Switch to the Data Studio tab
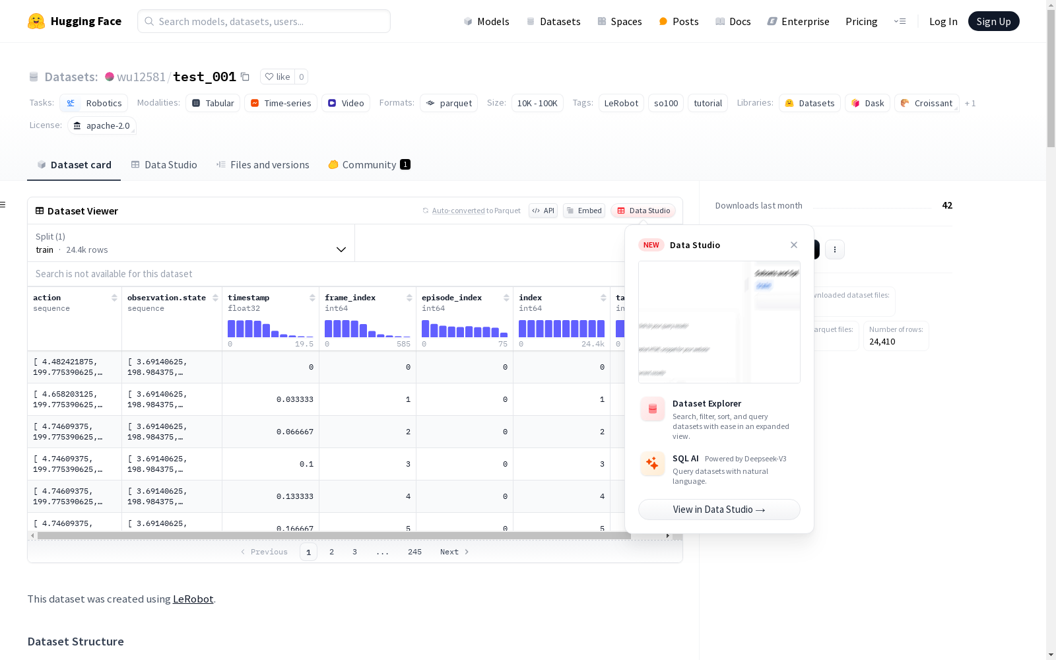This screenshot has width=1056, height=660. [x=164, y=165]
